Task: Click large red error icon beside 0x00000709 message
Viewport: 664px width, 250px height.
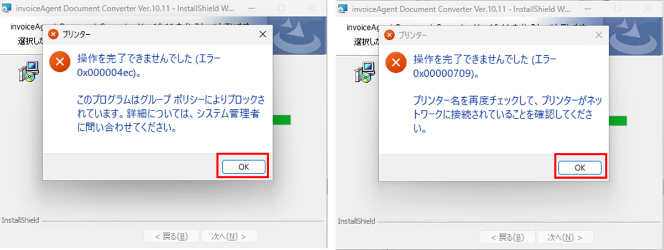Action: [396, 62]
